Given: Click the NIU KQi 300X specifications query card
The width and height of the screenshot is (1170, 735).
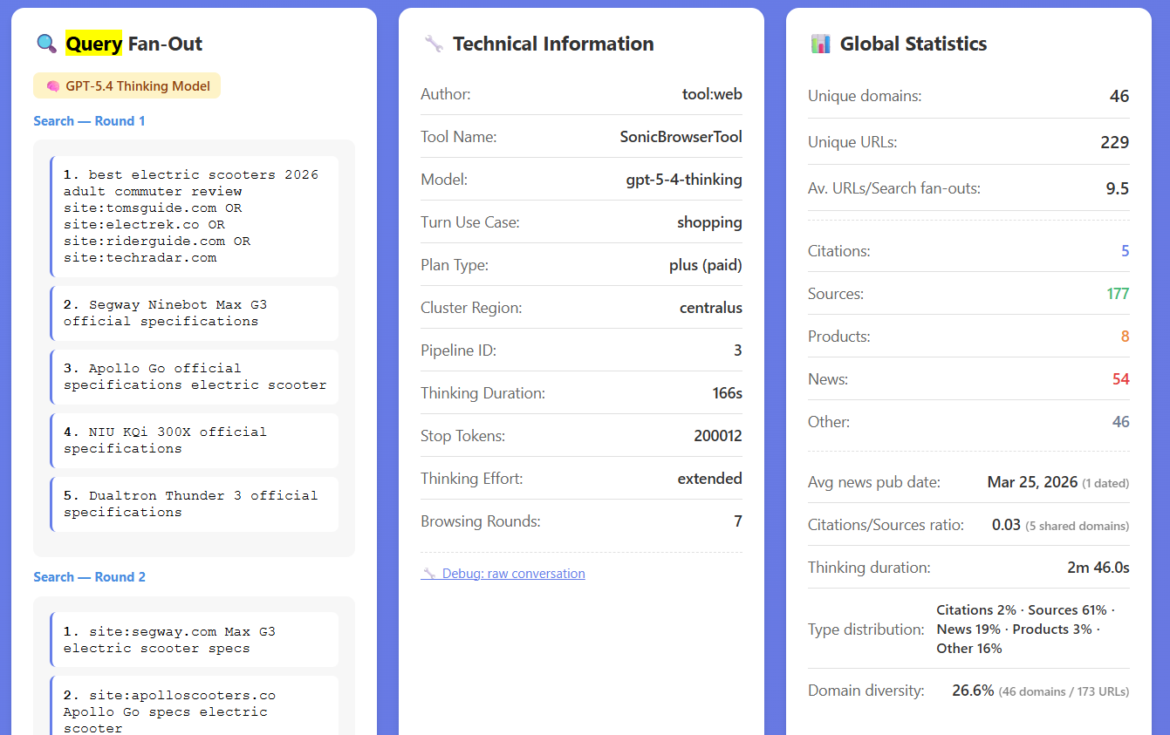Looking at the screenshot, I should (193, 440).
